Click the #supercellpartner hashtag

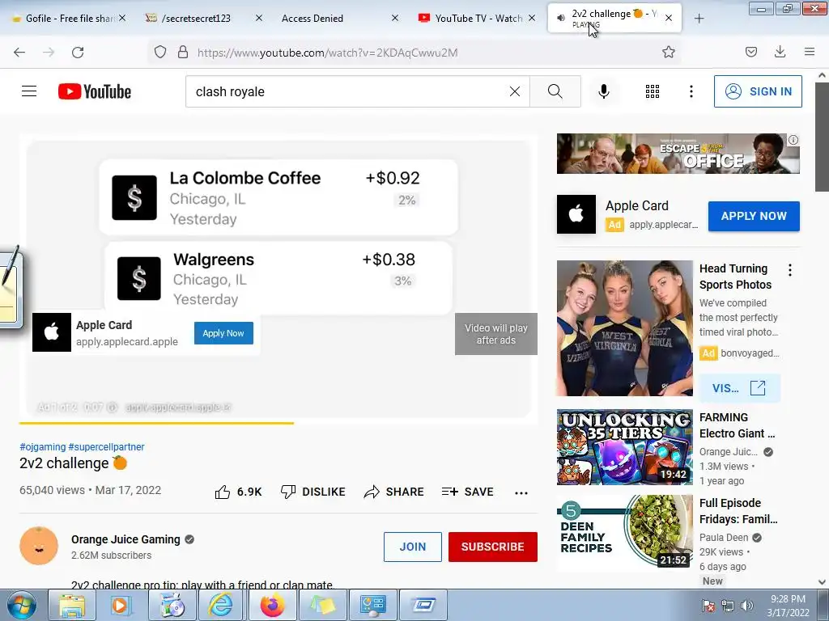click(106, 446)
